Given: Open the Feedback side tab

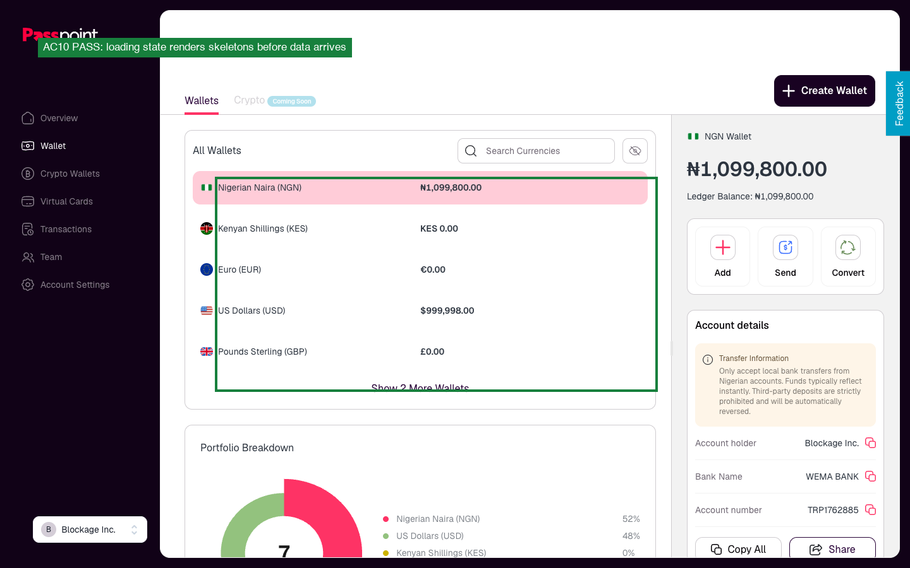Looking at the screenshot, I should point(898,104).
